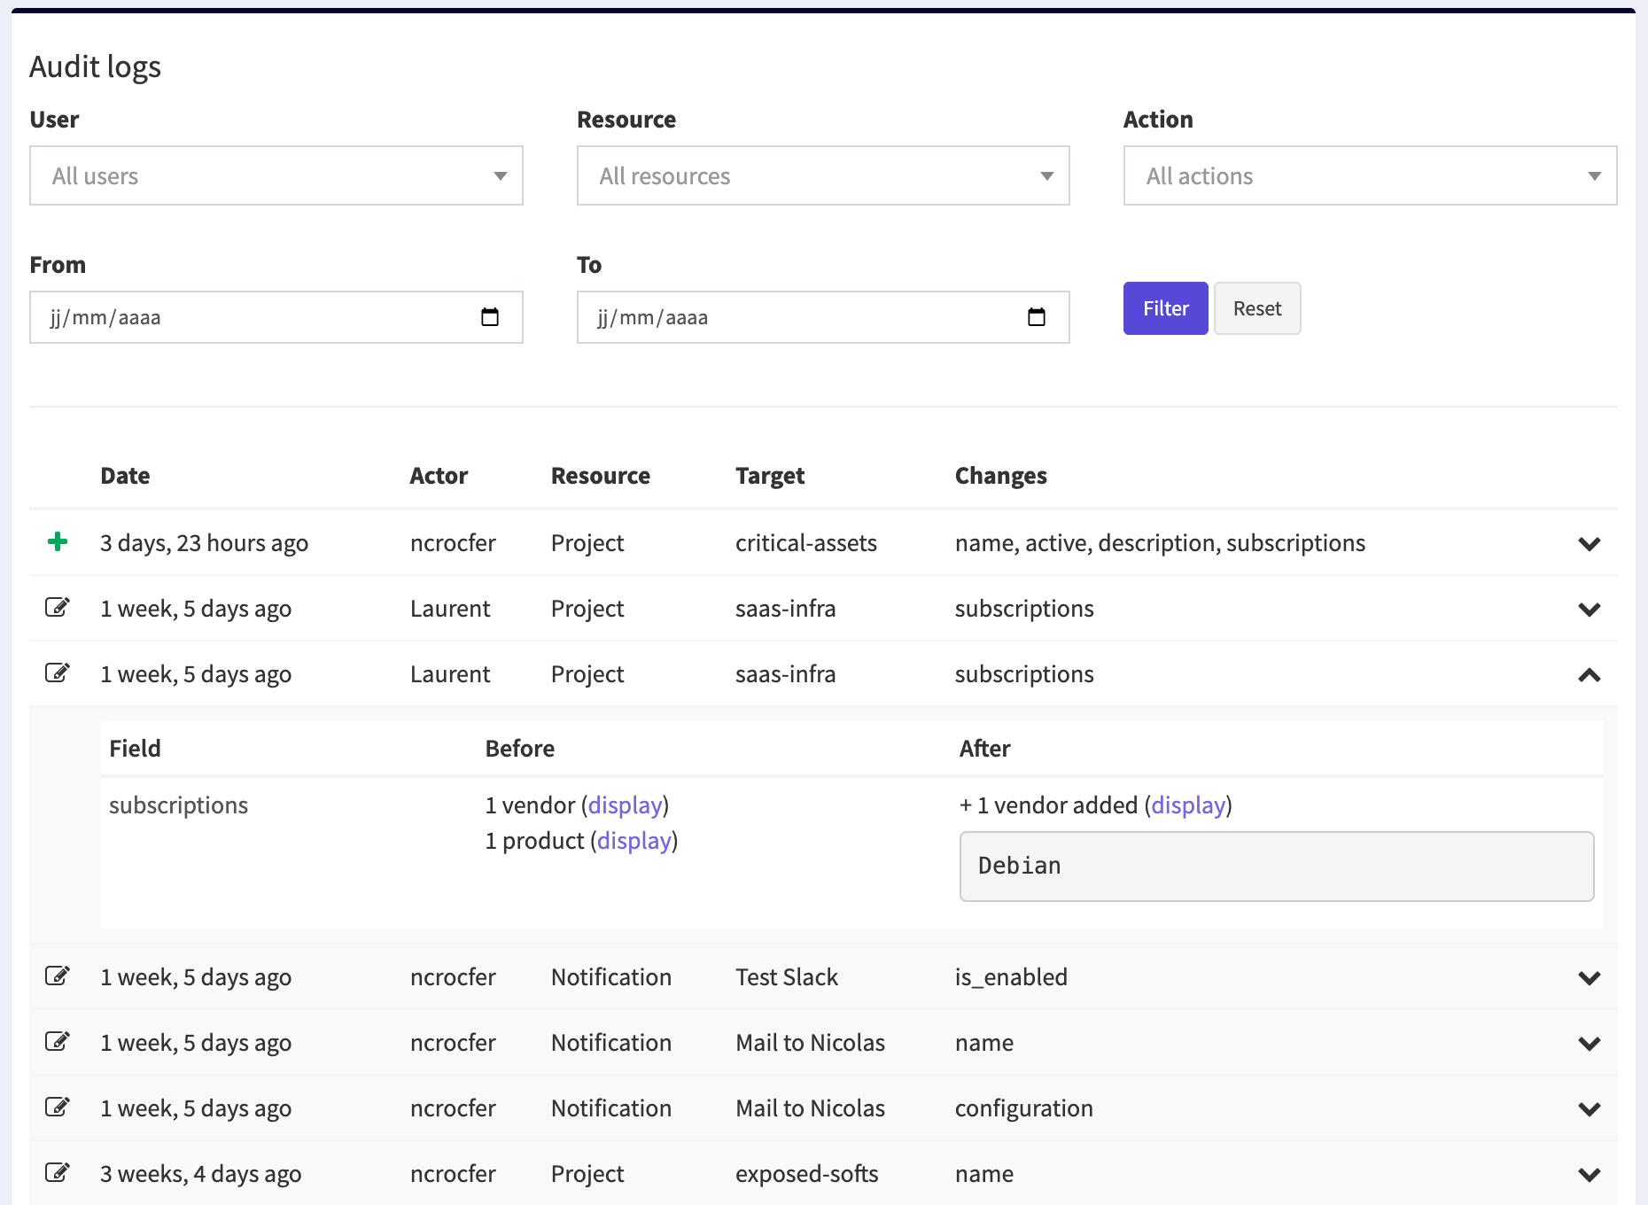1648x1205 pixels.
Task: Click display link beside 1 vendor added
Action: pos(1188,805)
